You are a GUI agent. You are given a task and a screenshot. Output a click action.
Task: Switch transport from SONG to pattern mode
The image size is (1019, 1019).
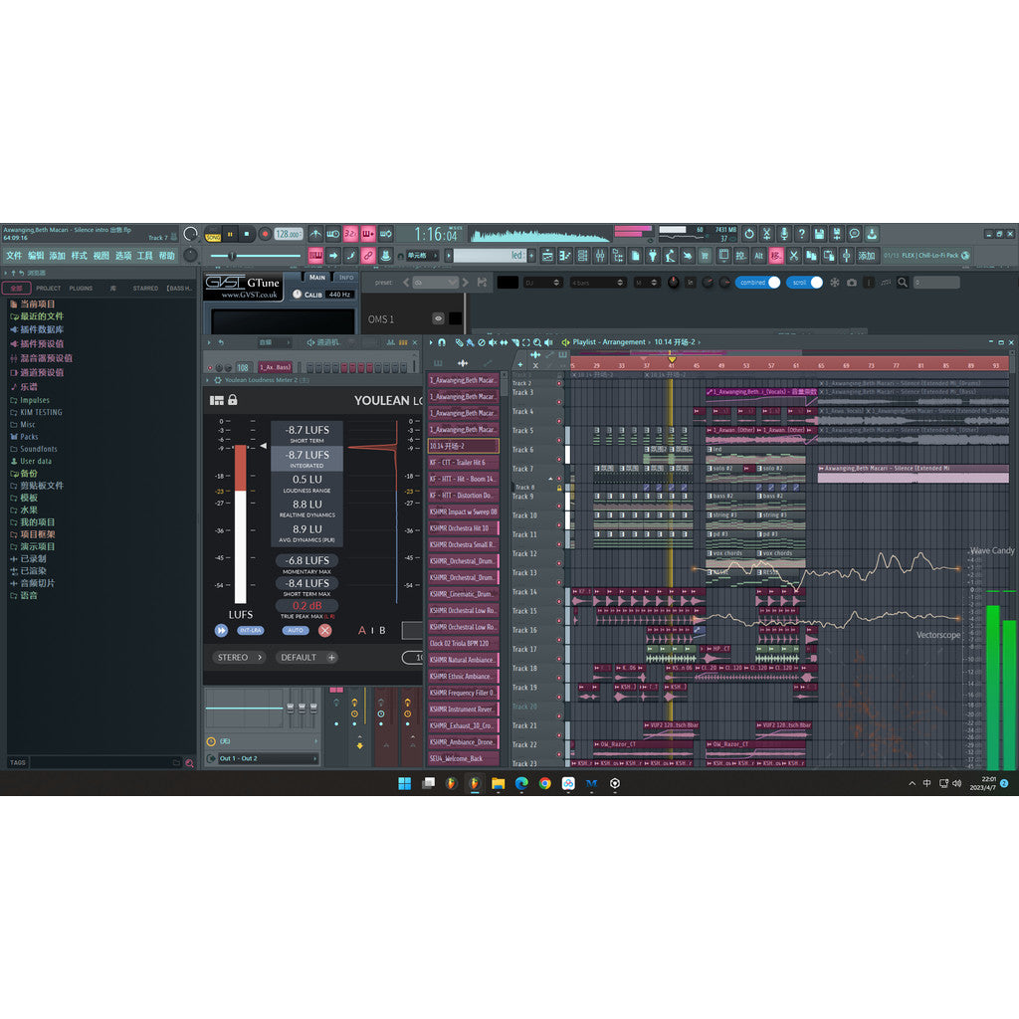coord(213,235)
